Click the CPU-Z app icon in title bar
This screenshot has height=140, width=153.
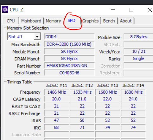(x=5, y=10)
